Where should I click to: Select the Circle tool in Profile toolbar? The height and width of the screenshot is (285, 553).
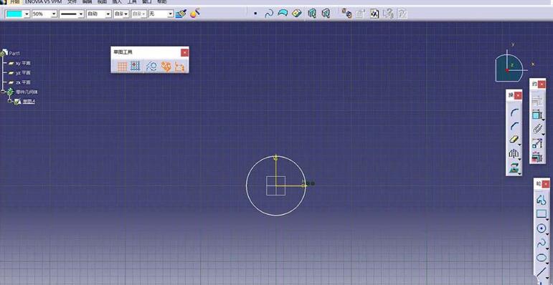pyautogui.click(x=542, y=228)
